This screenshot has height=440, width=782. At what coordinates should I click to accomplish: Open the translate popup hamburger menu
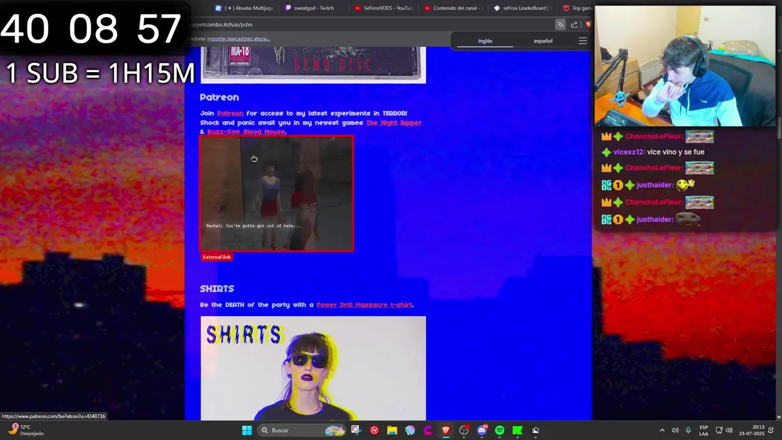point(582,41)
